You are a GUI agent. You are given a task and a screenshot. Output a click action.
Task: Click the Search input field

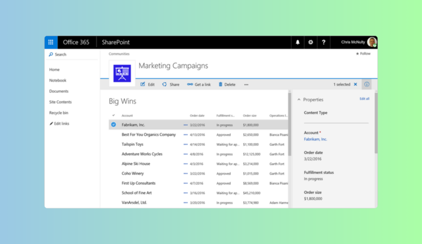pyautogui.click(x=72, y=54)
